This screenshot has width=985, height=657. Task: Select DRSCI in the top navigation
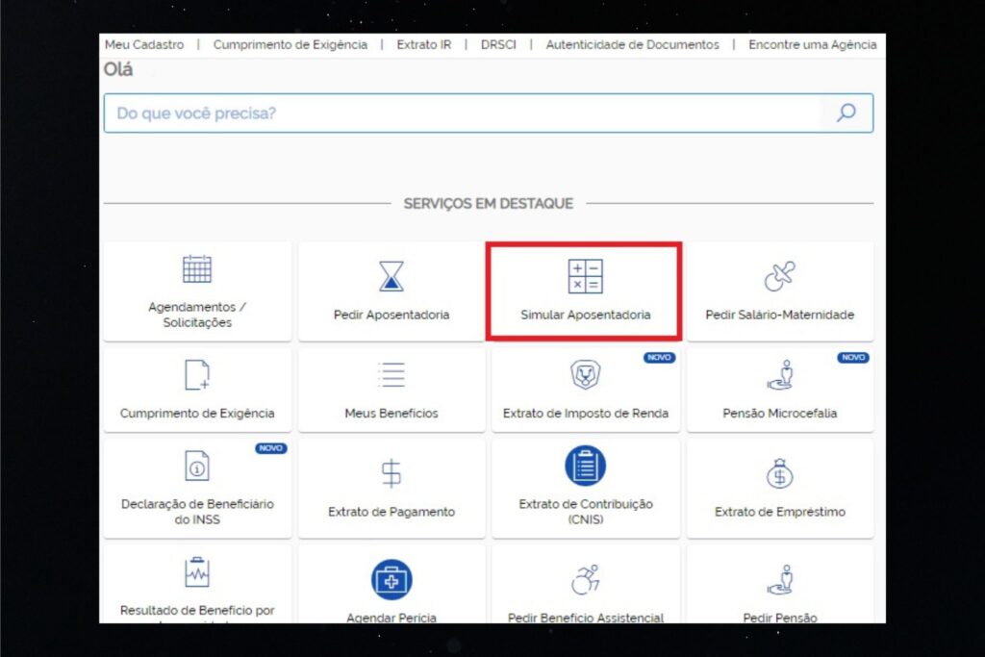coord(498,44)
